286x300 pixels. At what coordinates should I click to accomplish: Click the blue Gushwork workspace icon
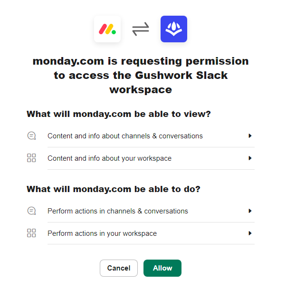[x=174, y=29]
